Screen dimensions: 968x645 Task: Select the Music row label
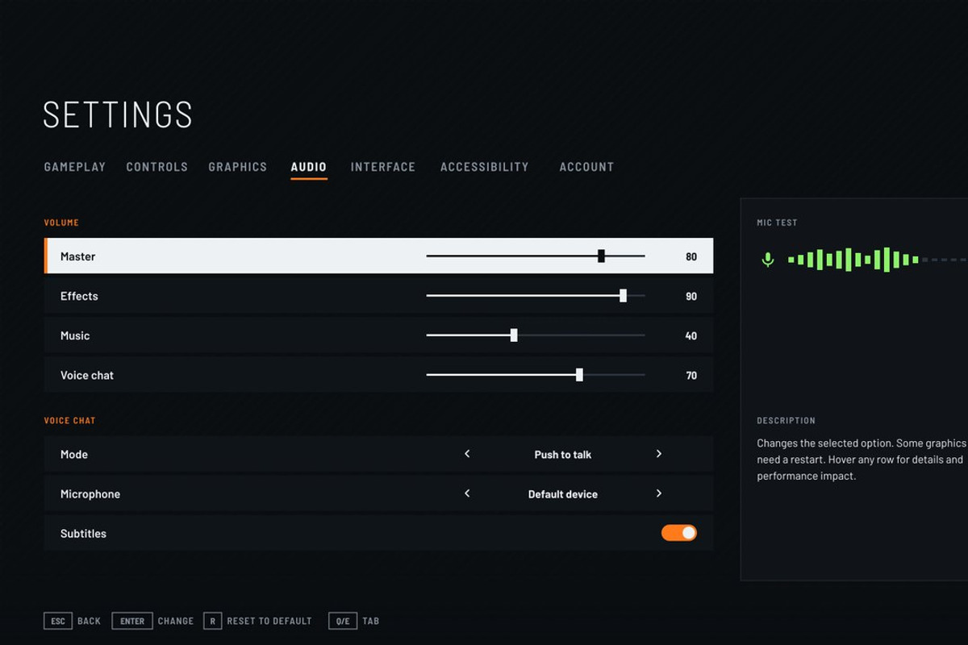click(75, 335)
